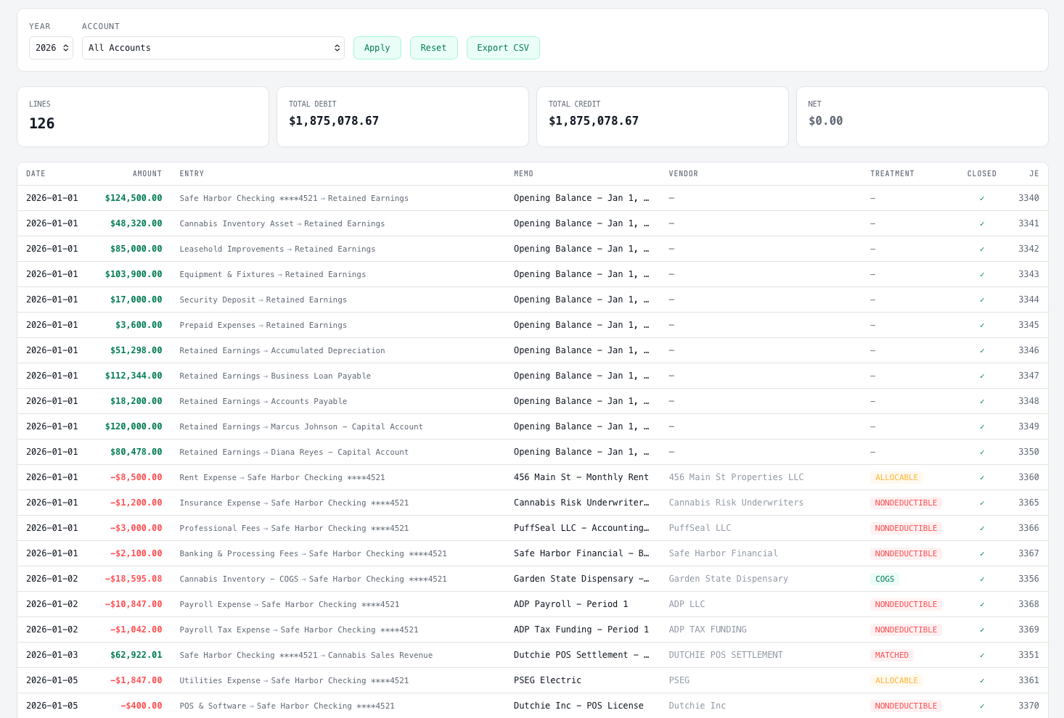Click vendor Cannabis Risk Underwriters
The height and width of the screenshot is (718, 1064).
pyautogui.click(x=736, y=503)
